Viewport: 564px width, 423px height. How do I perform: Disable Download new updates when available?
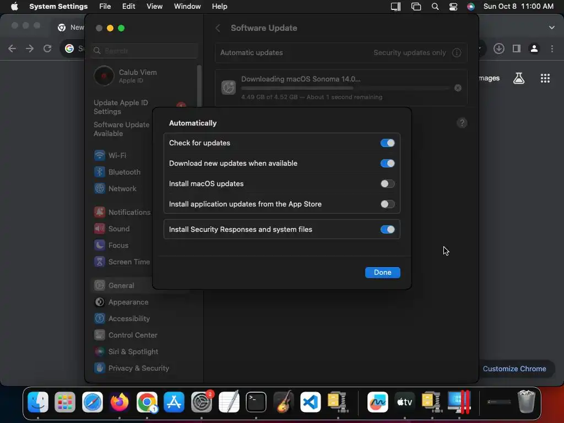387,163
